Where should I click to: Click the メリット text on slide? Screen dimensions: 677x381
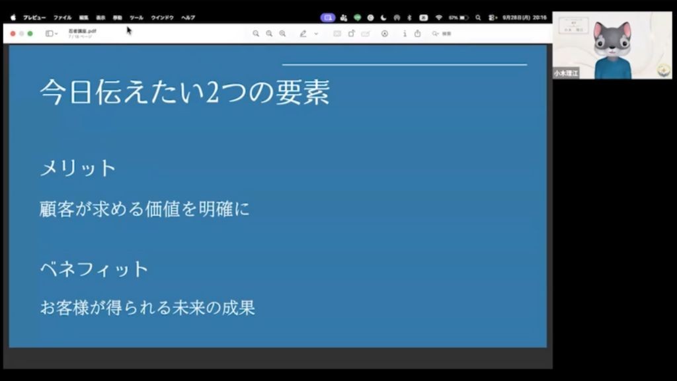pyautogui.click(x=78, y=167)
